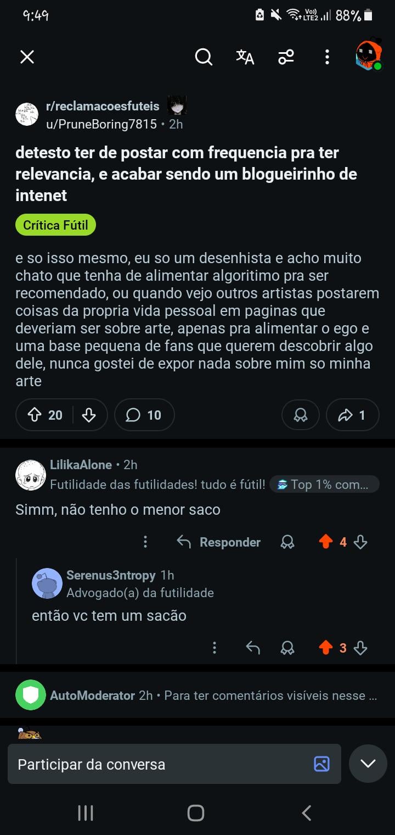395x835 pixels.
Task: Open LilikaAlone comment options menu
Action: pos(145,542)
